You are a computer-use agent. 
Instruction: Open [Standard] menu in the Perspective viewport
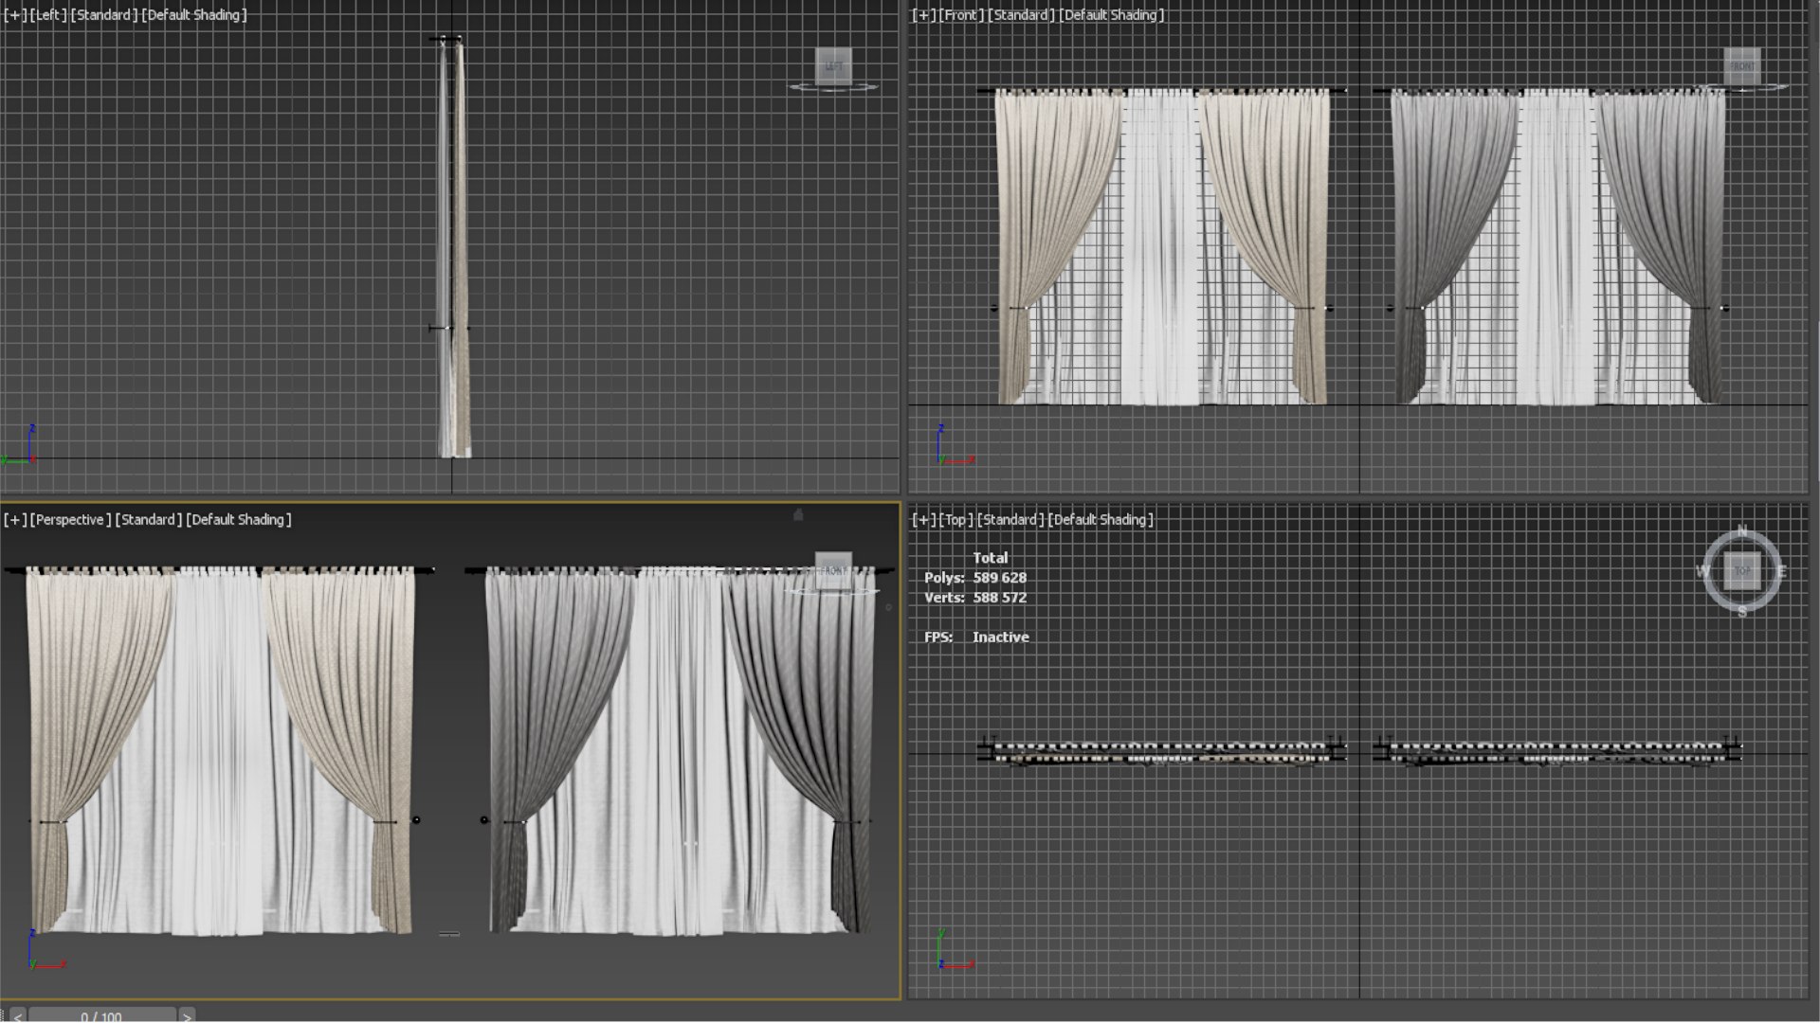tap(149, 520)
